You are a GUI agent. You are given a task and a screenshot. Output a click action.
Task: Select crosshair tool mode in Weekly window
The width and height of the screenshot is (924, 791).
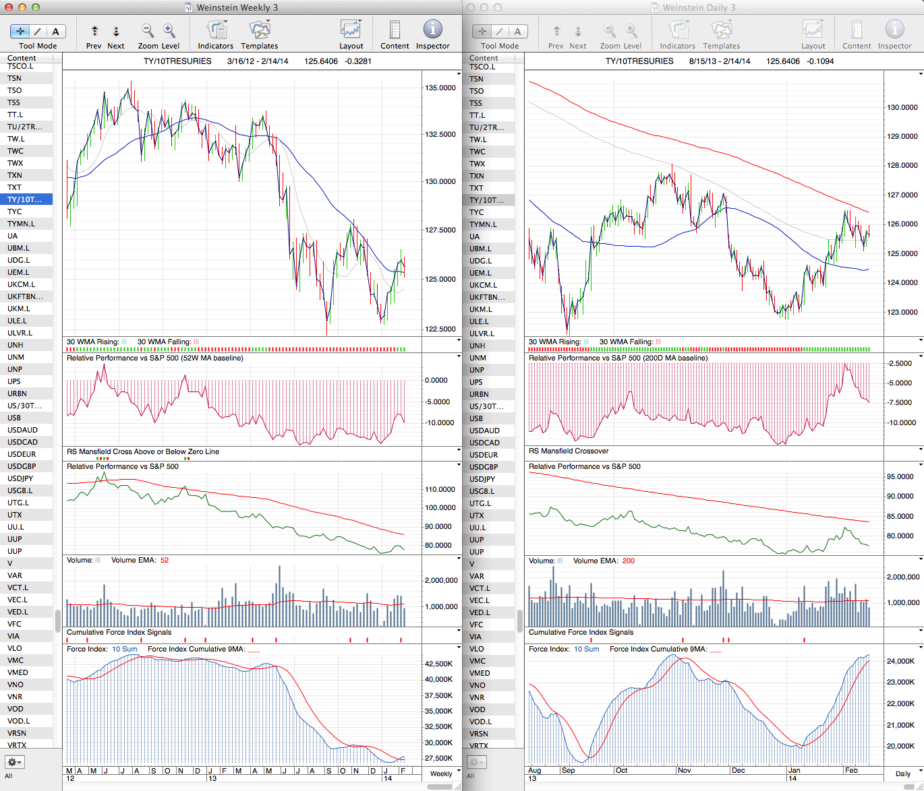[20, 31]
